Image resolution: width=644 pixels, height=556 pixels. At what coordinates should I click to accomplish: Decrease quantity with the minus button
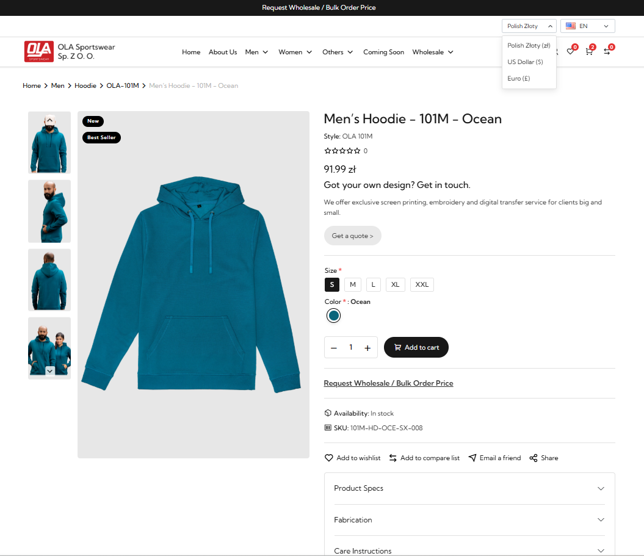(x=334, y=348)
